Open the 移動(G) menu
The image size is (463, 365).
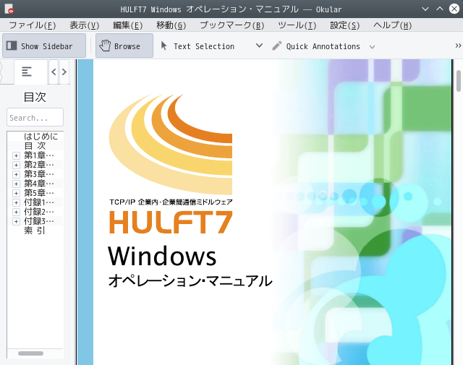(171, 25)
